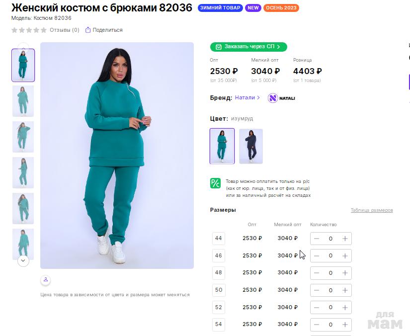This screenshot has height=336, width=410.
Task: Increase quantity for size 44
Action: [x=345, y=239]
